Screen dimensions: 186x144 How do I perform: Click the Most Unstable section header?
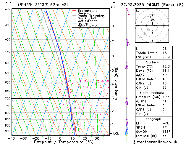coord(152,93)
